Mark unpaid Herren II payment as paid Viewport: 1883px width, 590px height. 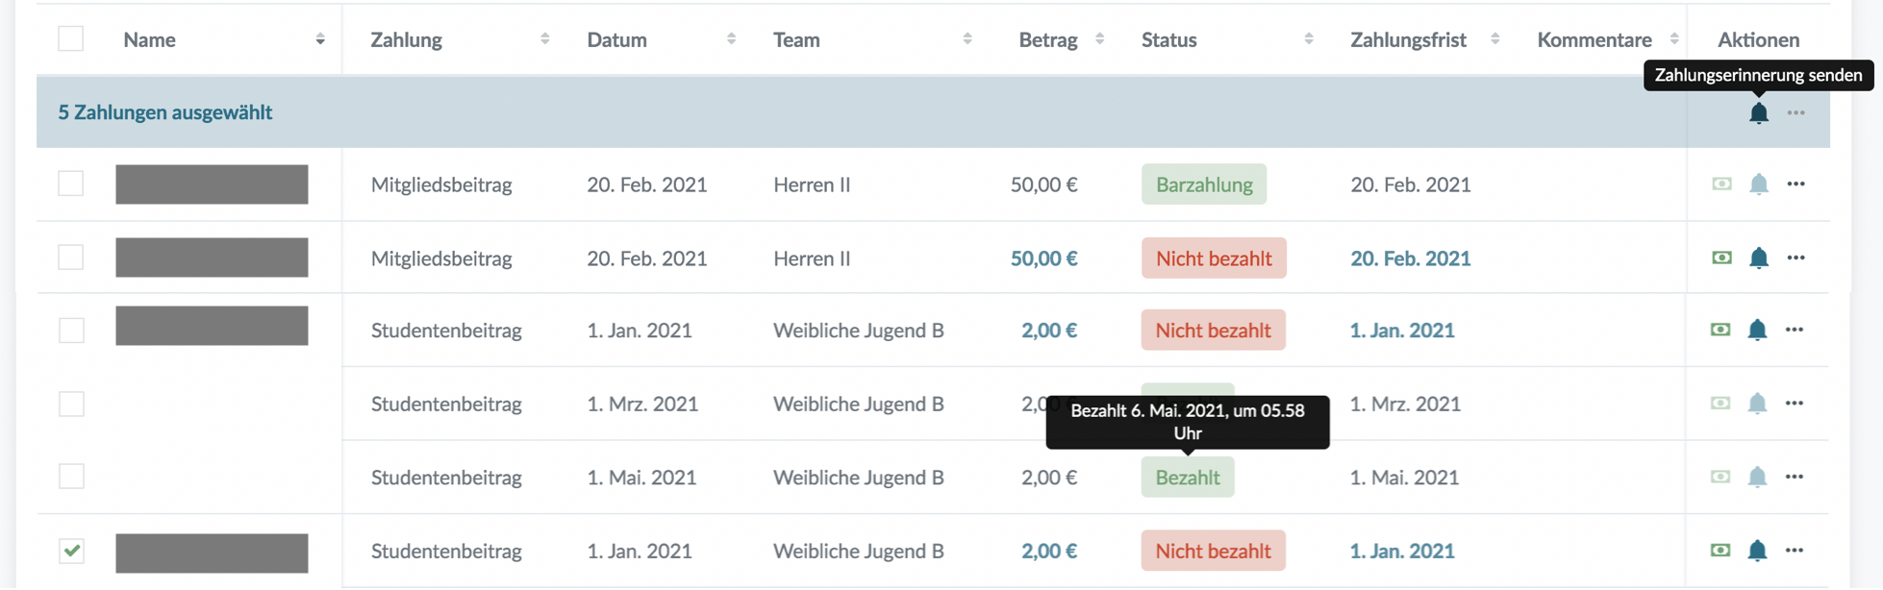1721,258
